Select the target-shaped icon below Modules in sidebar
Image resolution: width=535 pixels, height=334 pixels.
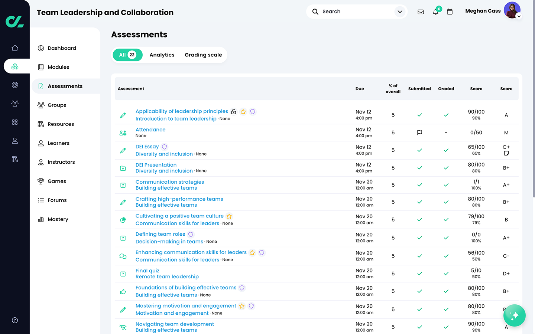pos(14,85)
